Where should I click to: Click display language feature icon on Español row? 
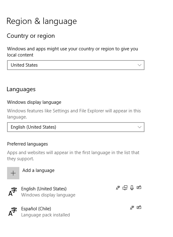(x=132, y=208)
